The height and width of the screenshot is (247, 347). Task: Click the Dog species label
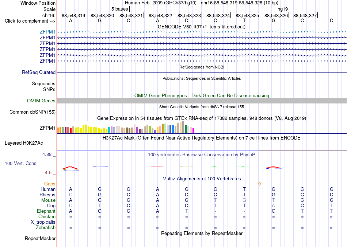(52, 206)
